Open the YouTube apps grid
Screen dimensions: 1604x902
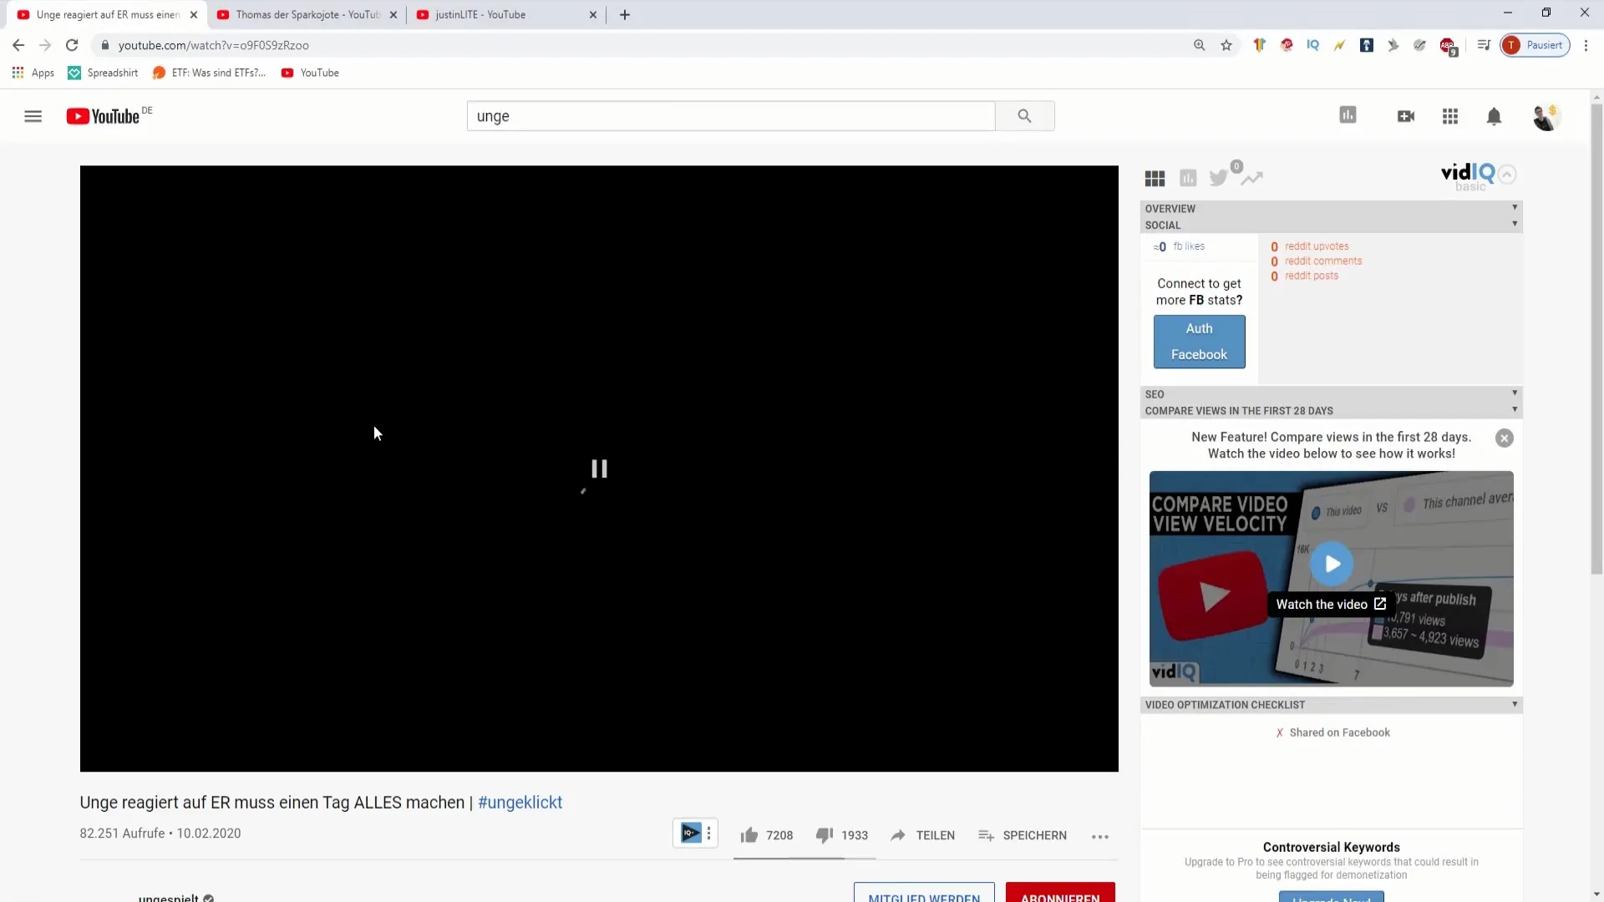coord(1450,116)
